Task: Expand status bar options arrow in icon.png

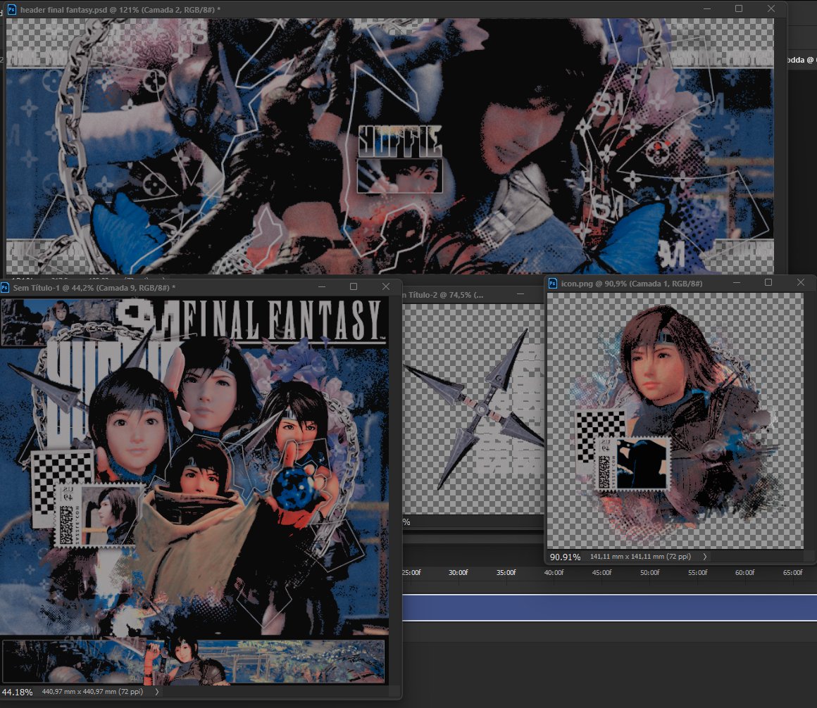Action: [x=705, y=557]
